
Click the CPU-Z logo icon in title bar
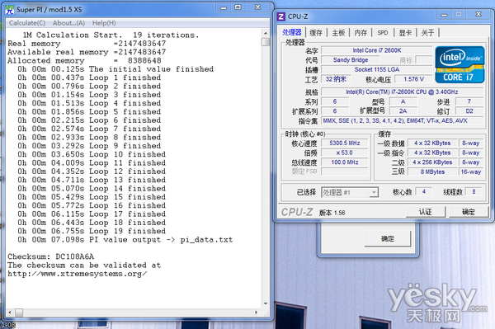(280, 16)
